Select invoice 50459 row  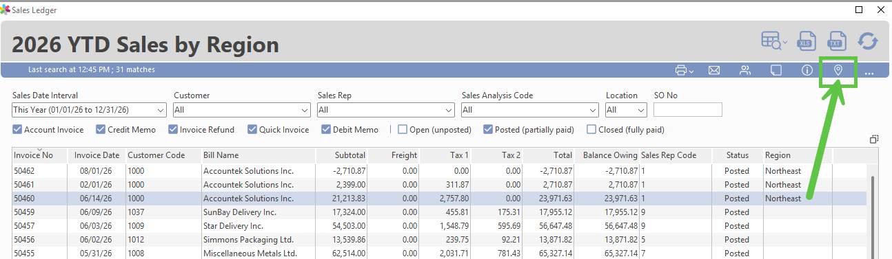(439, 212)
